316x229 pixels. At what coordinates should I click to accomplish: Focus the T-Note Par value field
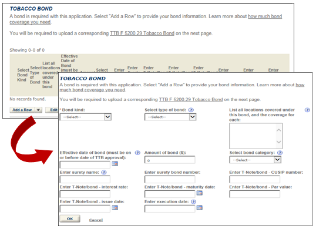[x=255, y=194]
